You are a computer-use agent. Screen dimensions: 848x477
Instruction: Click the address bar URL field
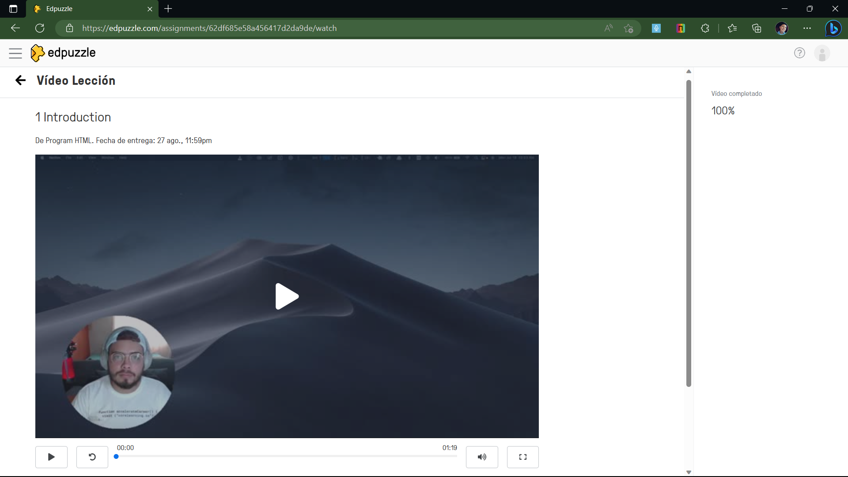[309, 28]
